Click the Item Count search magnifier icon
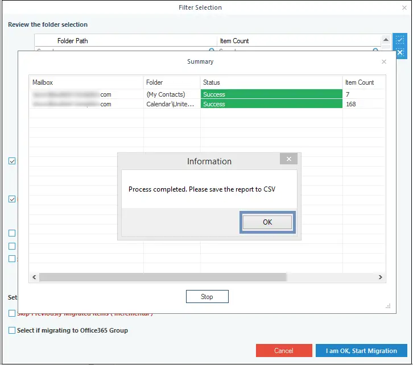Image resolution: width=413 pixels, height=365 pixels. (375, 49)
